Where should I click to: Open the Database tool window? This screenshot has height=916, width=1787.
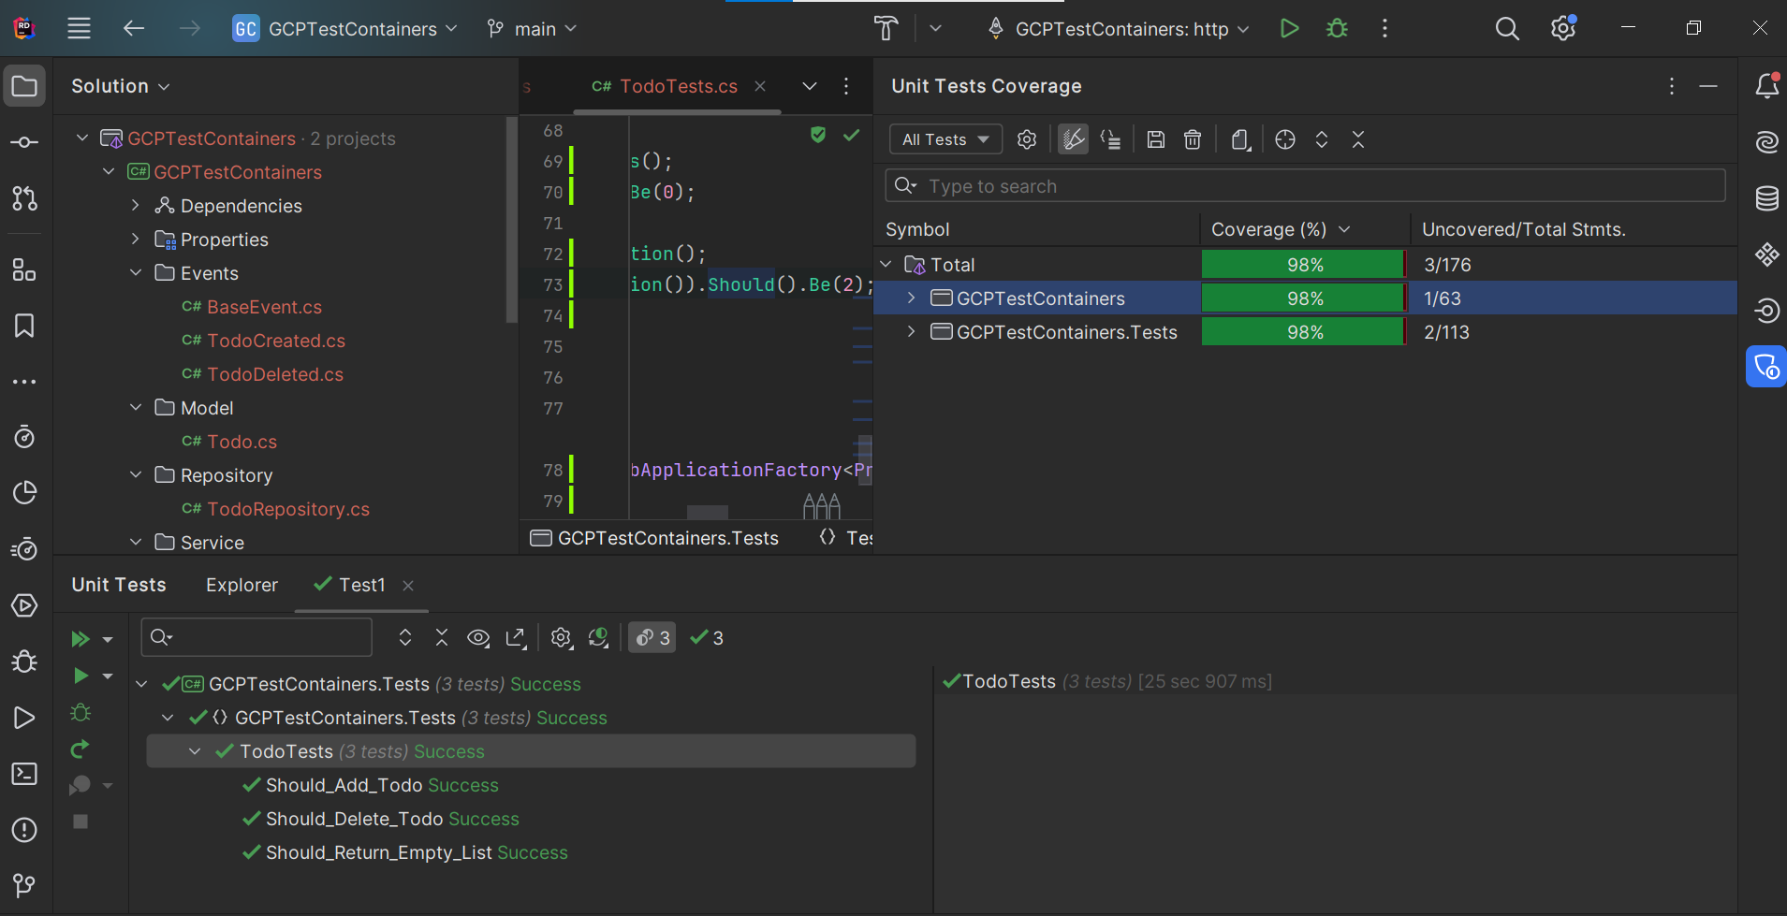coord(1766,198)
